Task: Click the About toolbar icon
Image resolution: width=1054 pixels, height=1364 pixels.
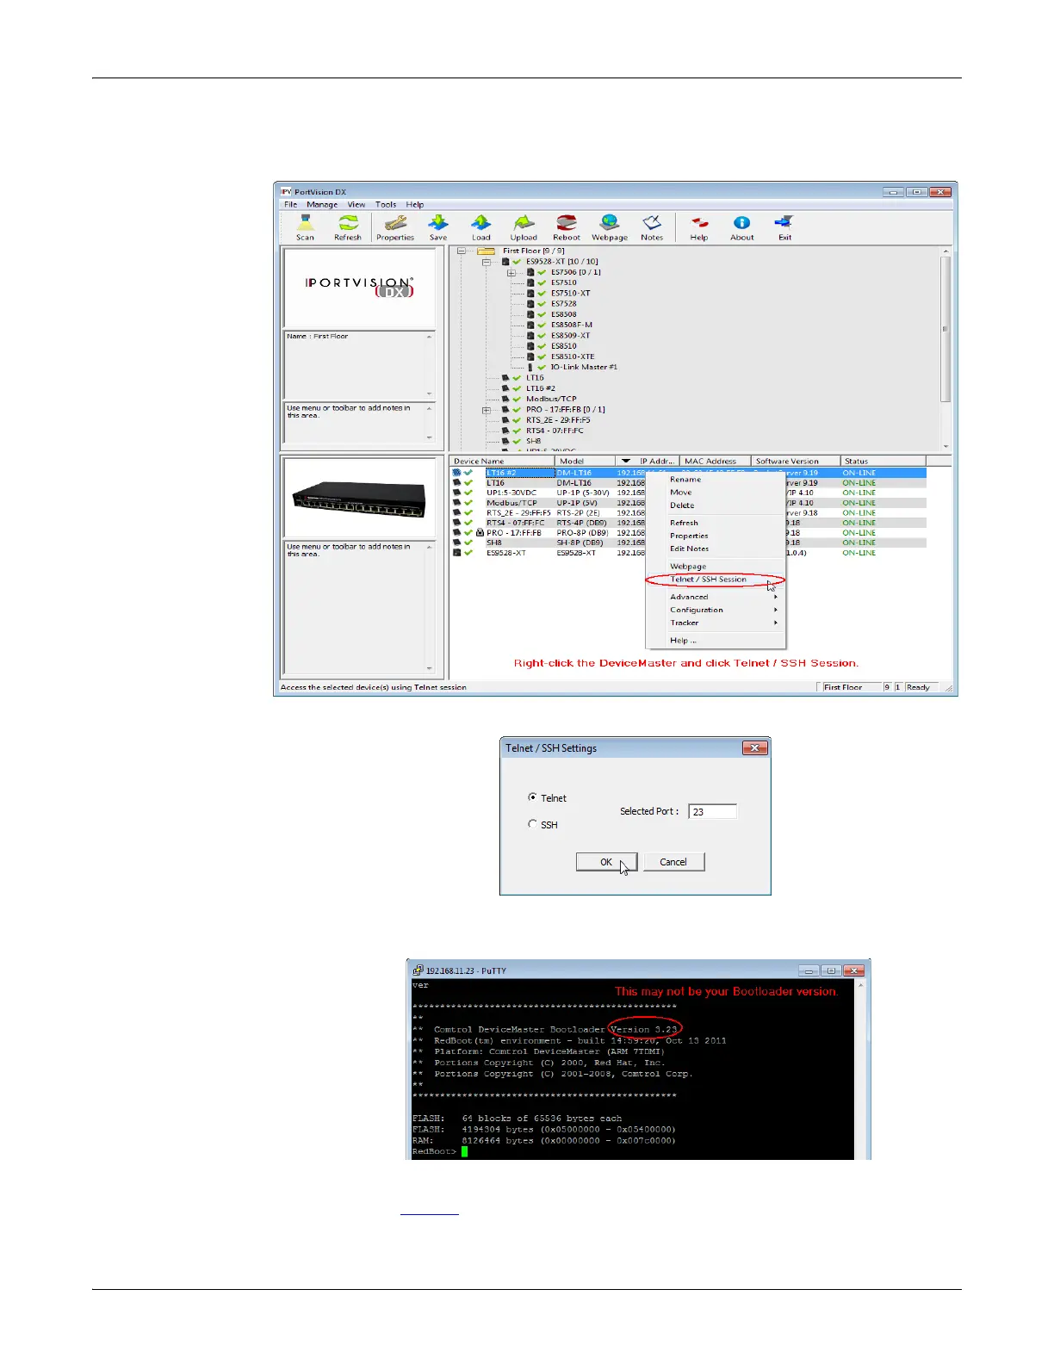Action: point(742,227)
